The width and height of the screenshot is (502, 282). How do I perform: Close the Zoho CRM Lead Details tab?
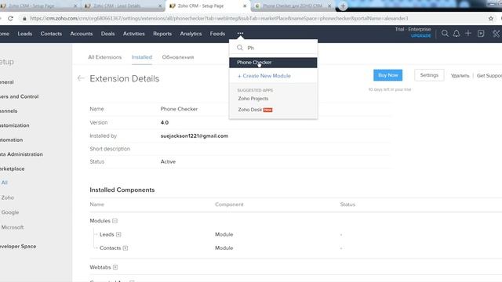160,5
